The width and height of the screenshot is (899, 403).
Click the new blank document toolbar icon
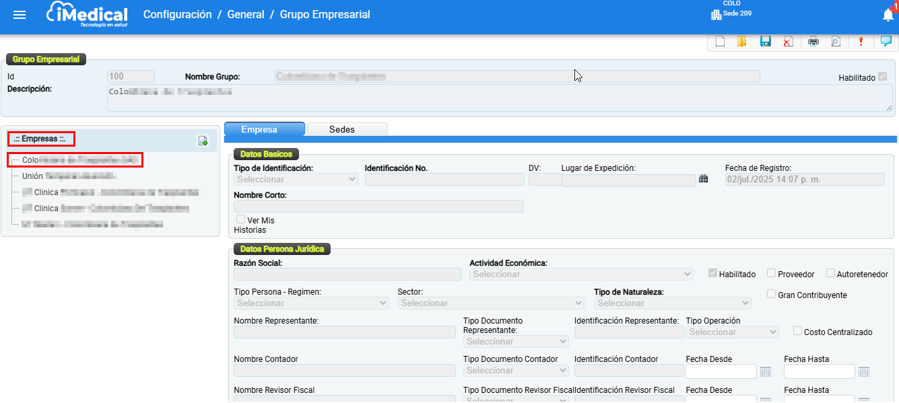tap(720, 42)
